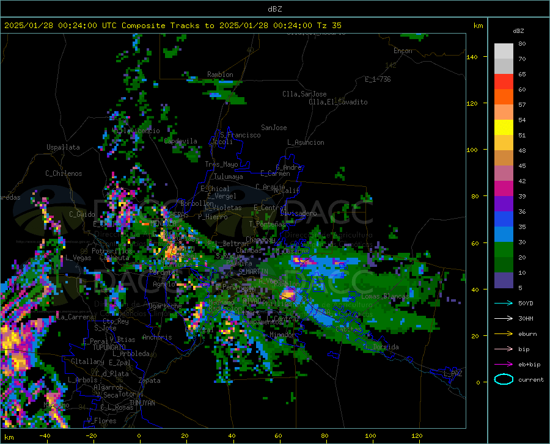Click the Composite Tracks timestamp header text
This screenshot has width=550, height=444.
[x=173, y=26]
